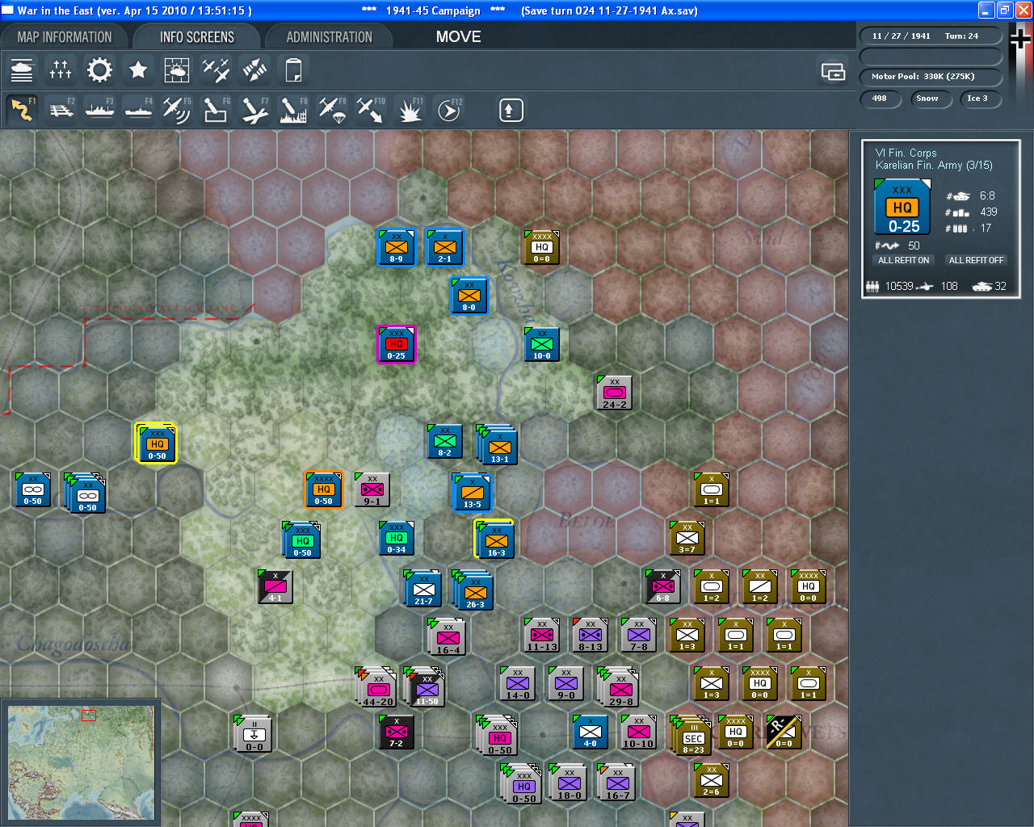
Task: Open the order of battle tank icon
Action: tap(22, 70)
